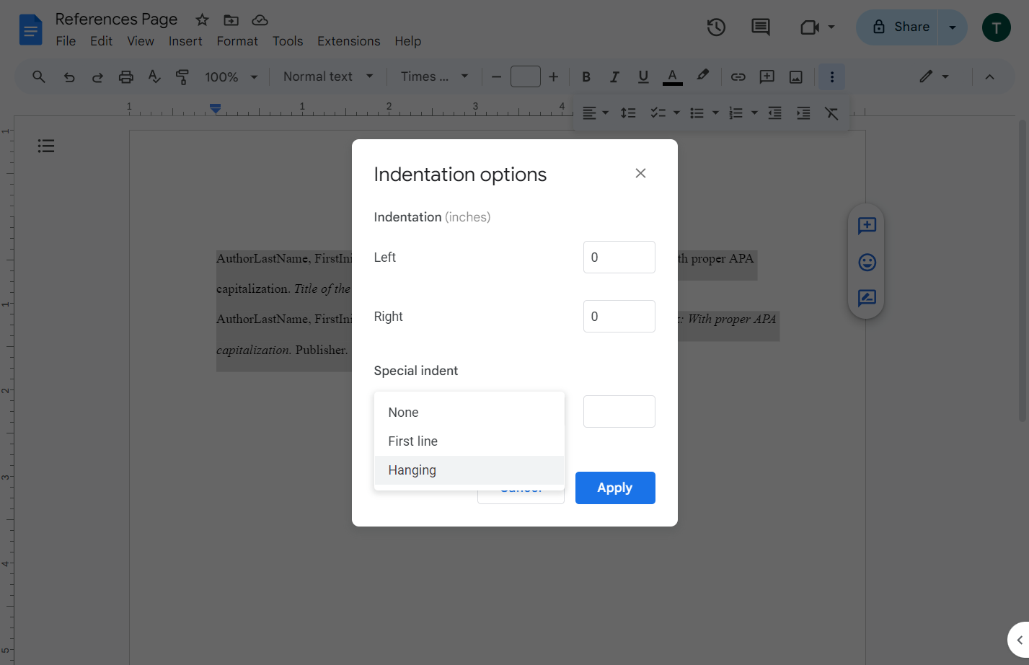Open version history clock icon
Screen dimensions: 1029x665
point(716,27)
